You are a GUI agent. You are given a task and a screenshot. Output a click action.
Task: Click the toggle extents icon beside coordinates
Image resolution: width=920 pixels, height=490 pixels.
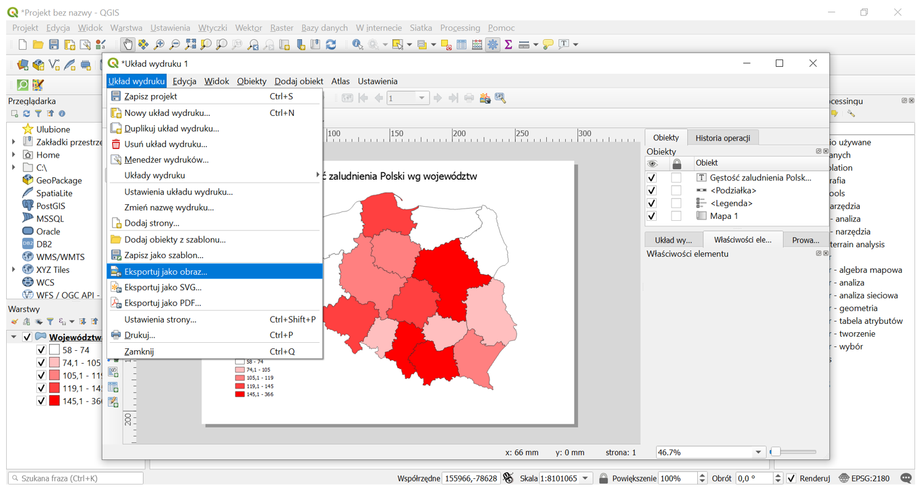[x=508, y=478]
